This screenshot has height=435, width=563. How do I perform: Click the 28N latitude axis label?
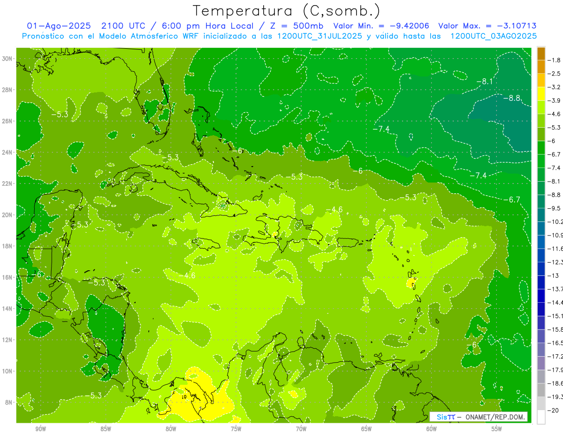click(x=7, y=90)
